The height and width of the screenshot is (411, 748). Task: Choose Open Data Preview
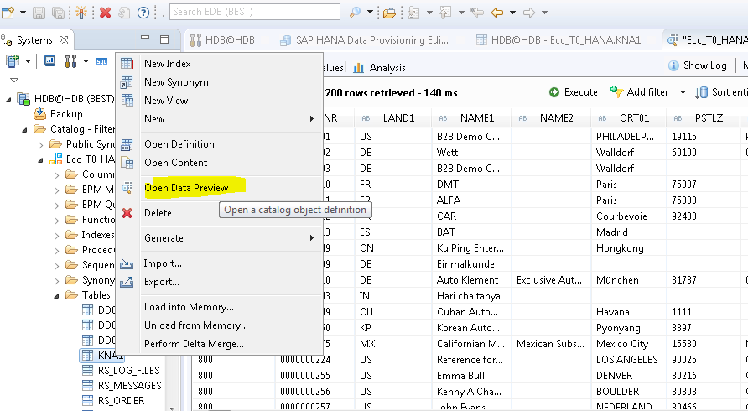[220, 188]
